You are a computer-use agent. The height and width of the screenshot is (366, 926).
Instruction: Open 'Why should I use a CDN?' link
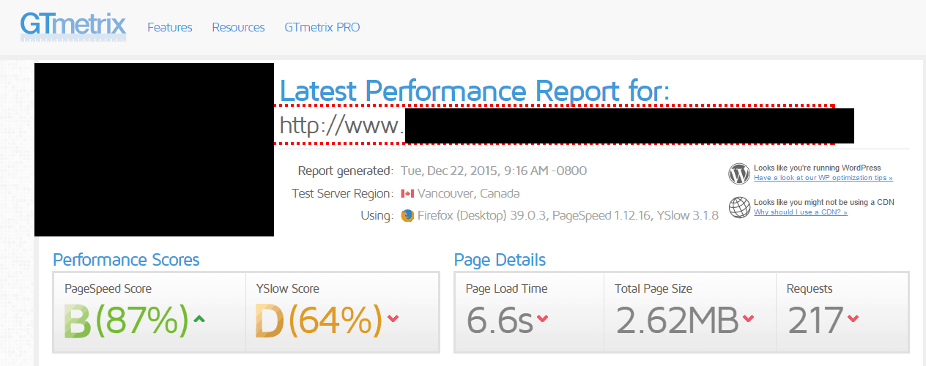tap(801, 212)
